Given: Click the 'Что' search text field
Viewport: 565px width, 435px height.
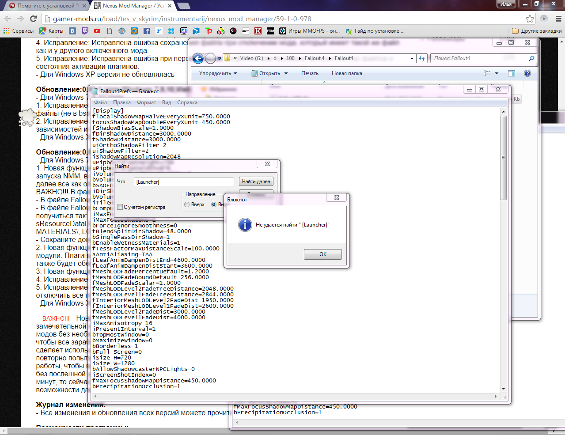Looking at the screenshot, I should [x=184, y=182].
